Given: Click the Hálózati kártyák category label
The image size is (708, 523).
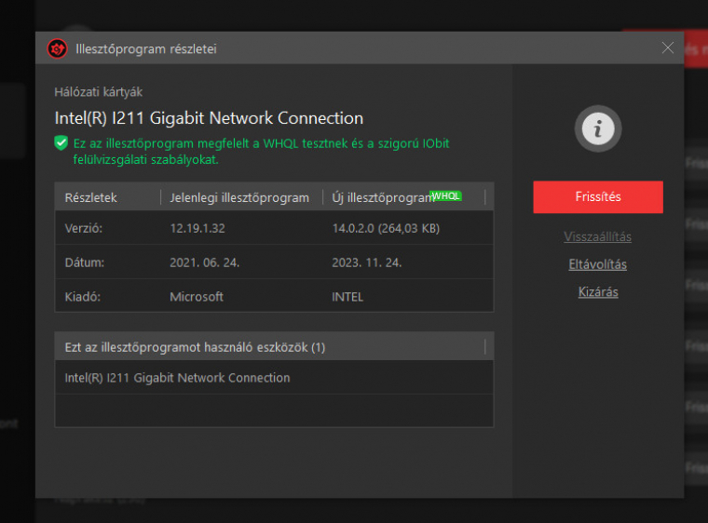Looking at the screenshot, I should tap(99, 92).
